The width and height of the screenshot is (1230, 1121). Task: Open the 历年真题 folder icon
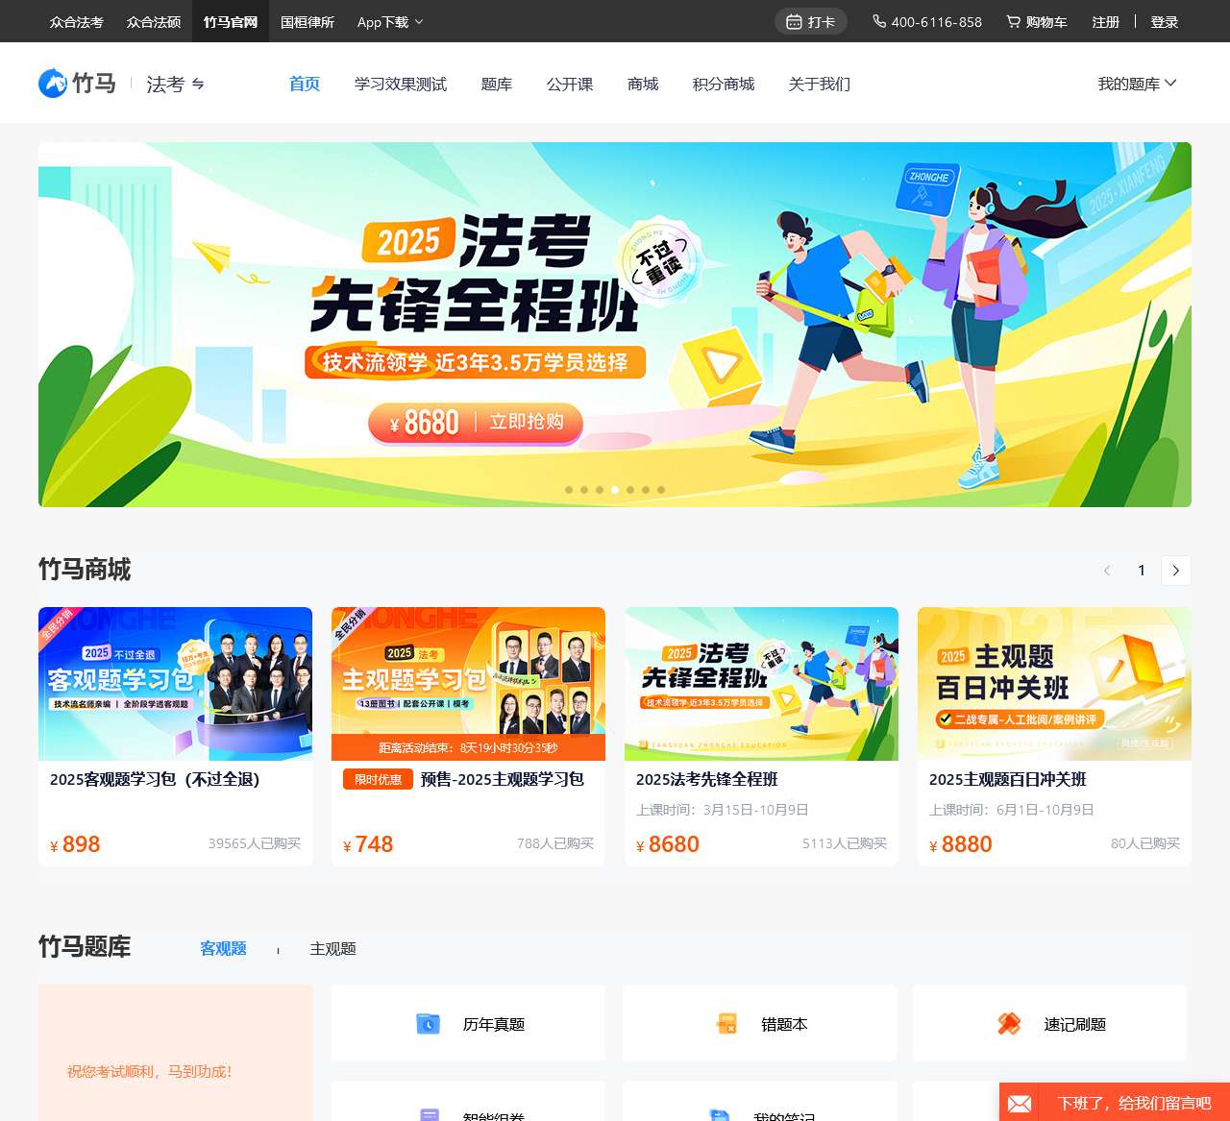(428, 1024)
